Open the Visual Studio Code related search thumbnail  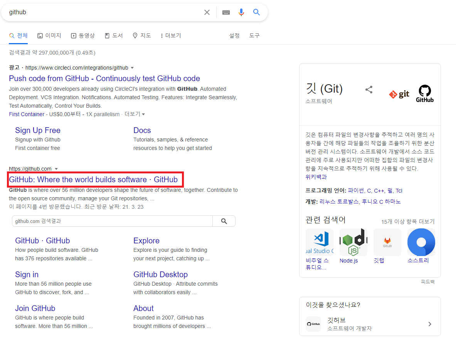[319, 242]
